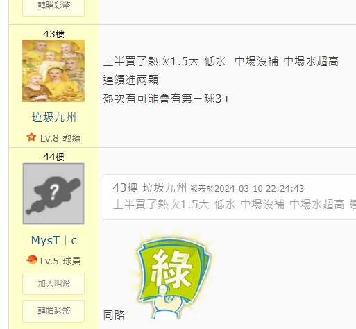This screenshot has width=356, height=329.
Task: Open the 垃圾九州 username profile link
Action: pos(54,117)
